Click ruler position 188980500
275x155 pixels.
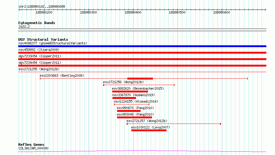(x=177, y=12)
